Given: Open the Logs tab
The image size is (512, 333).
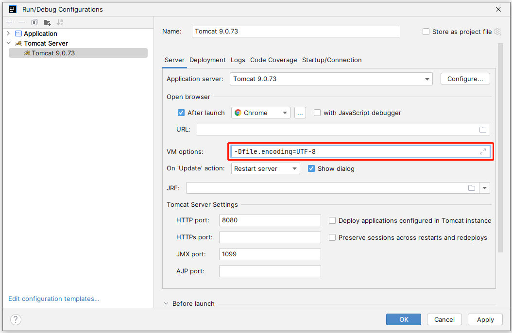Looking at the screenshot, I should pyautogui.click(x=238, y=60).
